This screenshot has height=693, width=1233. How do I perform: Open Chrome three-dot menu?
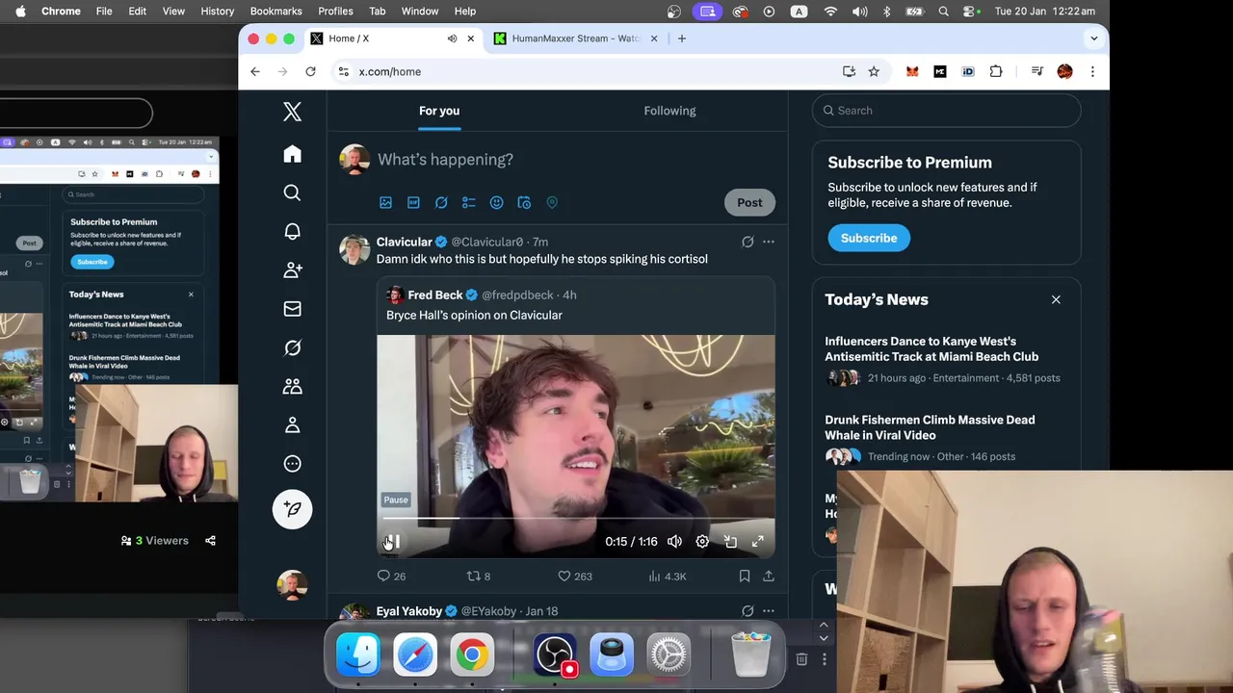[1092, 71]
